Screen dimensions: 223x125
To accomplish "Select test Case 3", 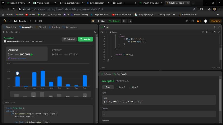I will click(x=134, y=87).
